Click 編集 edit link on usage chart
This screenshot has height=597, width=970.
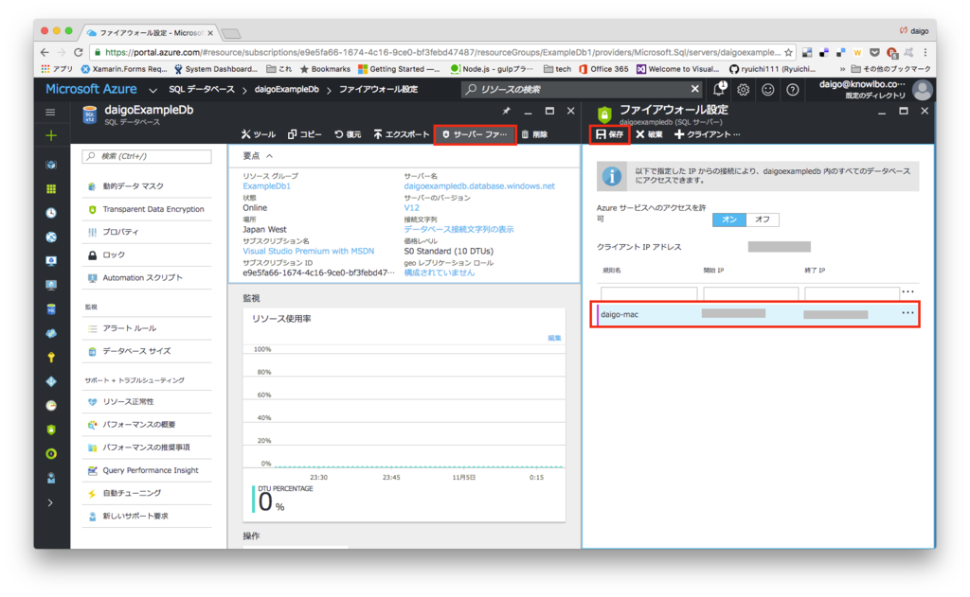(x=554, y=338)
